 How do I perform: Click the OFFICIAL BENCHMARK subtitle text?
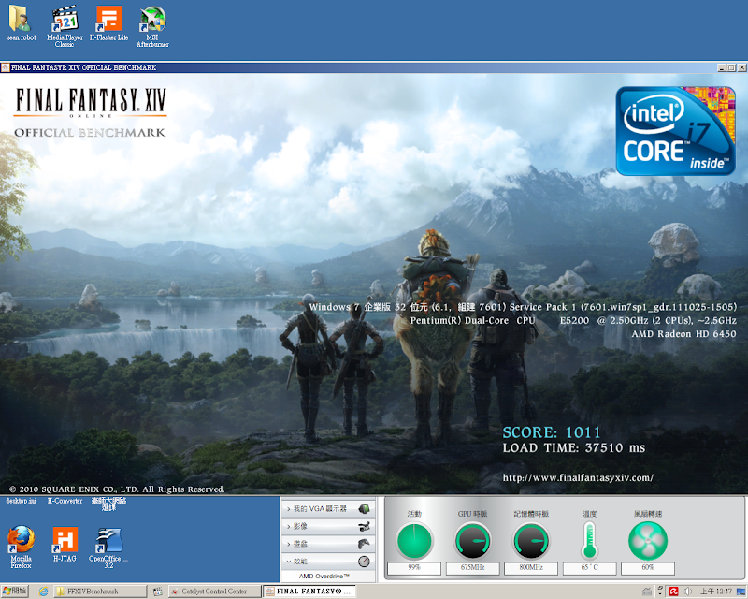point(90,132)
